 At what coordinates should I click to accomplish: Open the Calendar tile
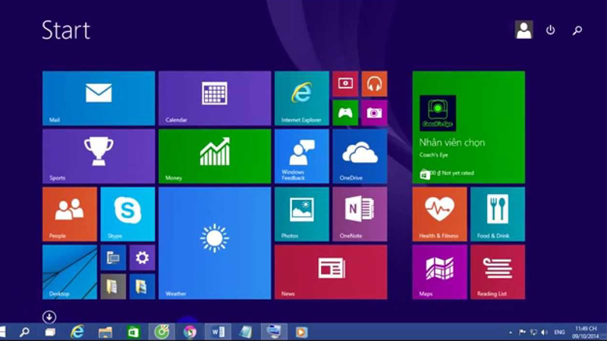[x=215, y=99]
